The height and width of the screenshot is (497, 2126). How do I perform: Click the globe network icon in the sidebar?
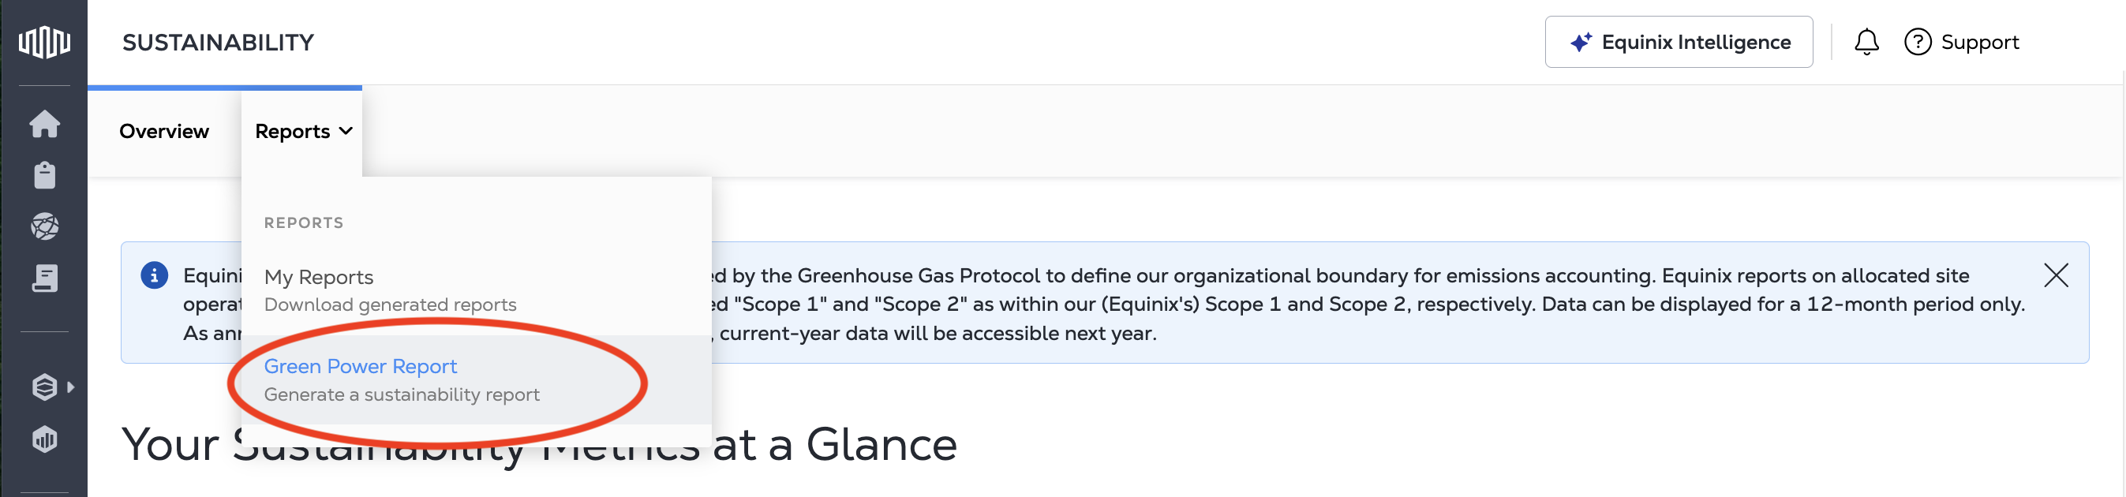coord(44,226)
